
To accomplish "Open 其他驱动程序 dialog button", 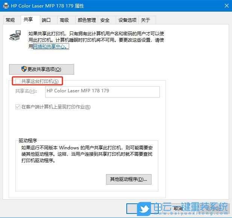I will pyautogui.click(x=129, y=179).
